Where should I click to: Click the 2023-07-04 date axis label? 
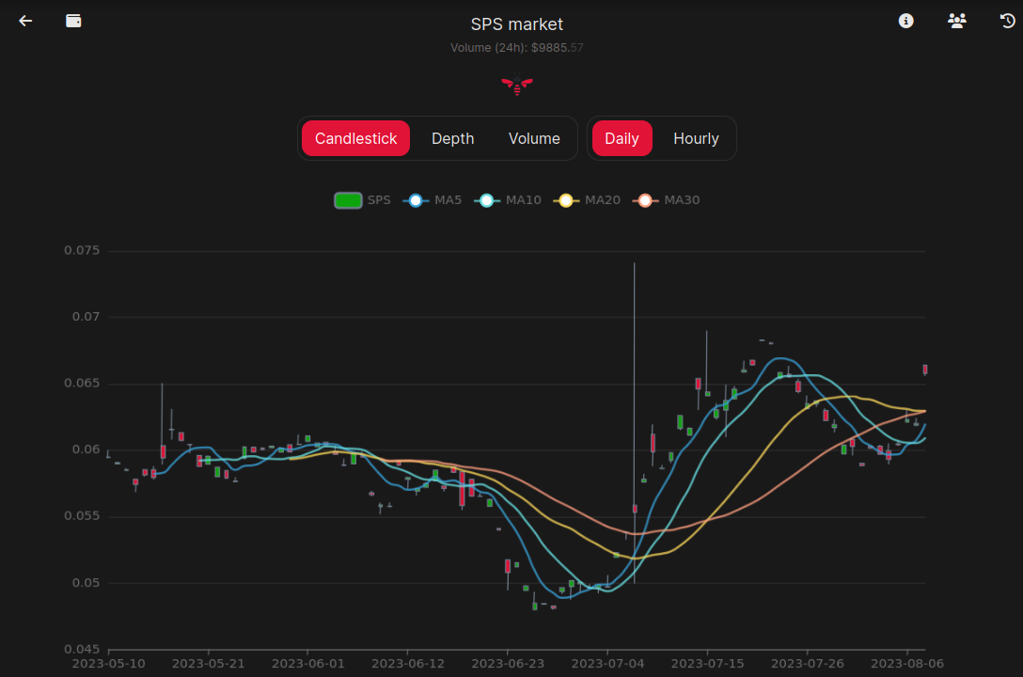[607, 663]
